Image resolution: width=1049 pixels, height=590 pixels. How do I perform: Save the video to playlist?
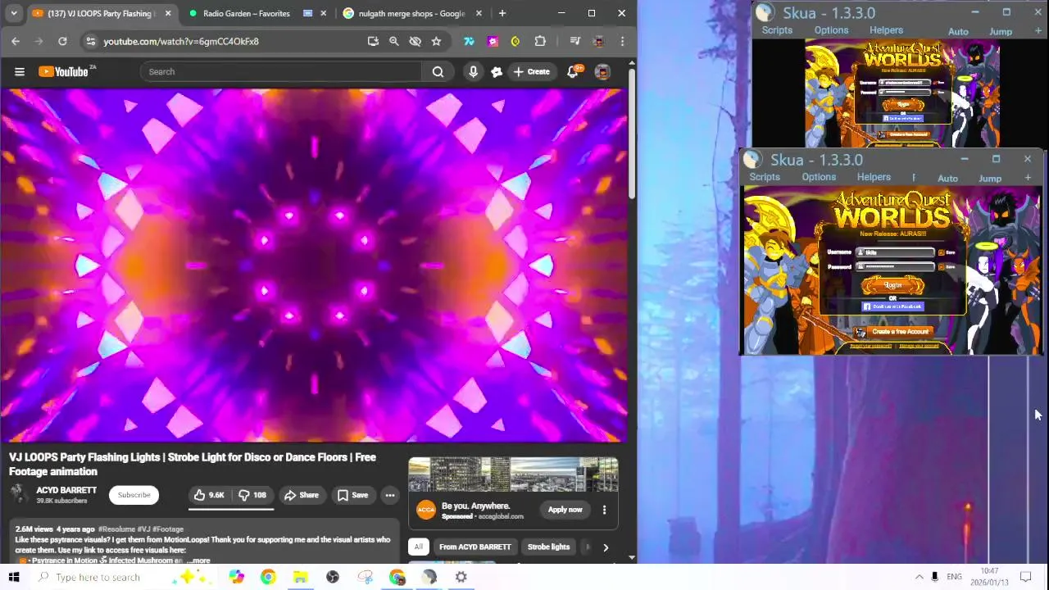352,495
